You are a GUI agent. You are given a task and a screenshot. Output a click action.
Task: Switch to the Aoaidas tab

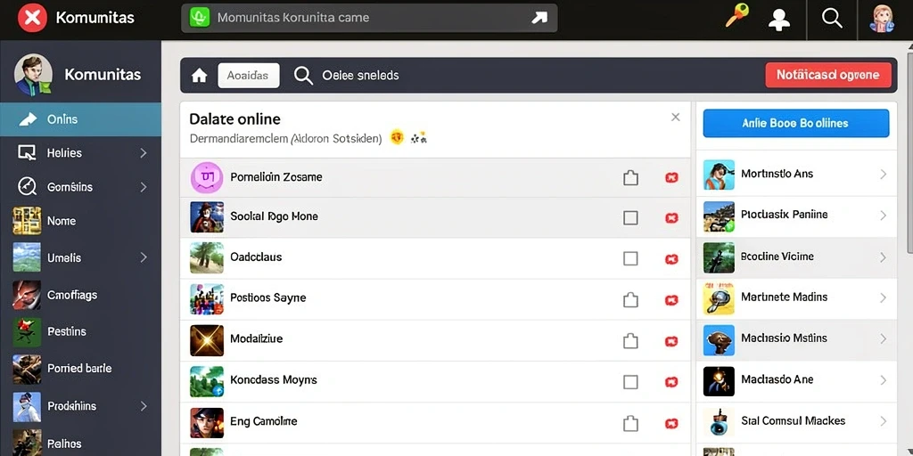click(249, 76)
